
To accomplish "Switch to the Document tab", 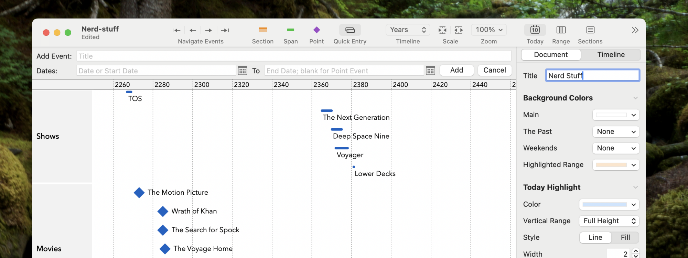I will (x=551, y=55).
